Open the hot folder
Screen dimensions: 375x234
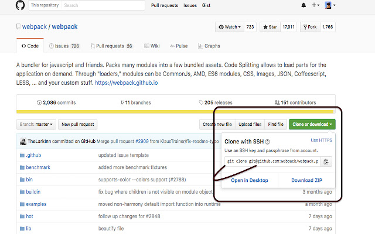29,216
